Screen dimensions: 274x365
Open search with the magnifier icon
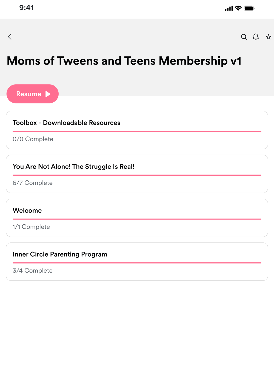pyautogui.click(x=244, y=37)
